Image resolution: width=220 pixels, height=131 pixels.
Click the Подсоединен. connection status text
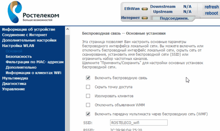(x=174, y=18)
